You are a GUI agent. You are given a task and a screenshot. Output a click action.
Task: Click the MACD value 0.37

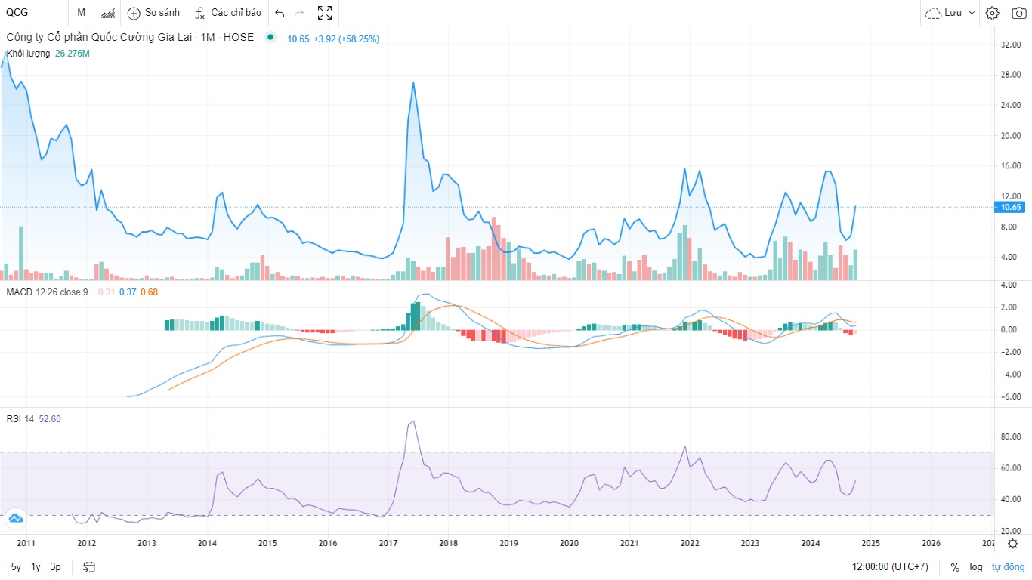tap(128, 292)
